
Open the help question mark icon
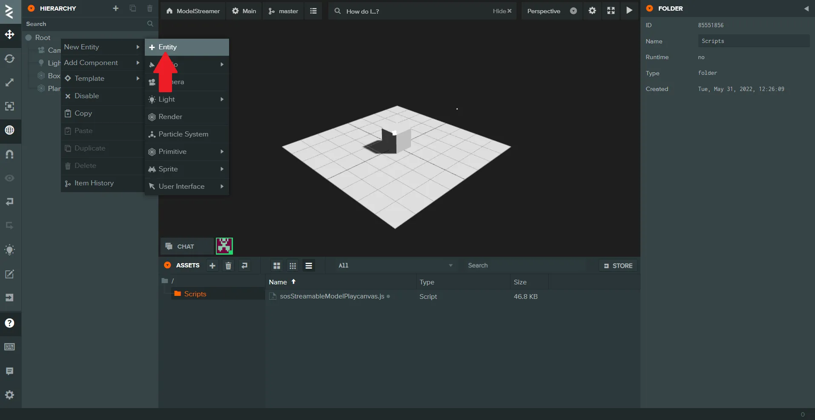pos(9,323)
